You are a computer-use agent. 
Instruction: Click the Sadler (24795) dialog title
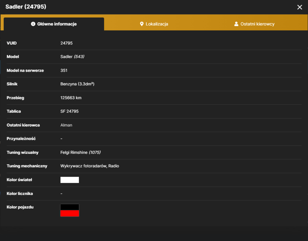[26, 7]
